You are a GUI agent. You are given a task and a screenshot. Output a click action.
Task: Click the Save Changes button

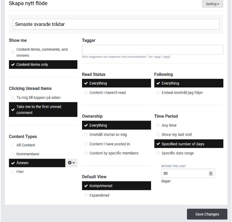[x=207, y=214]
